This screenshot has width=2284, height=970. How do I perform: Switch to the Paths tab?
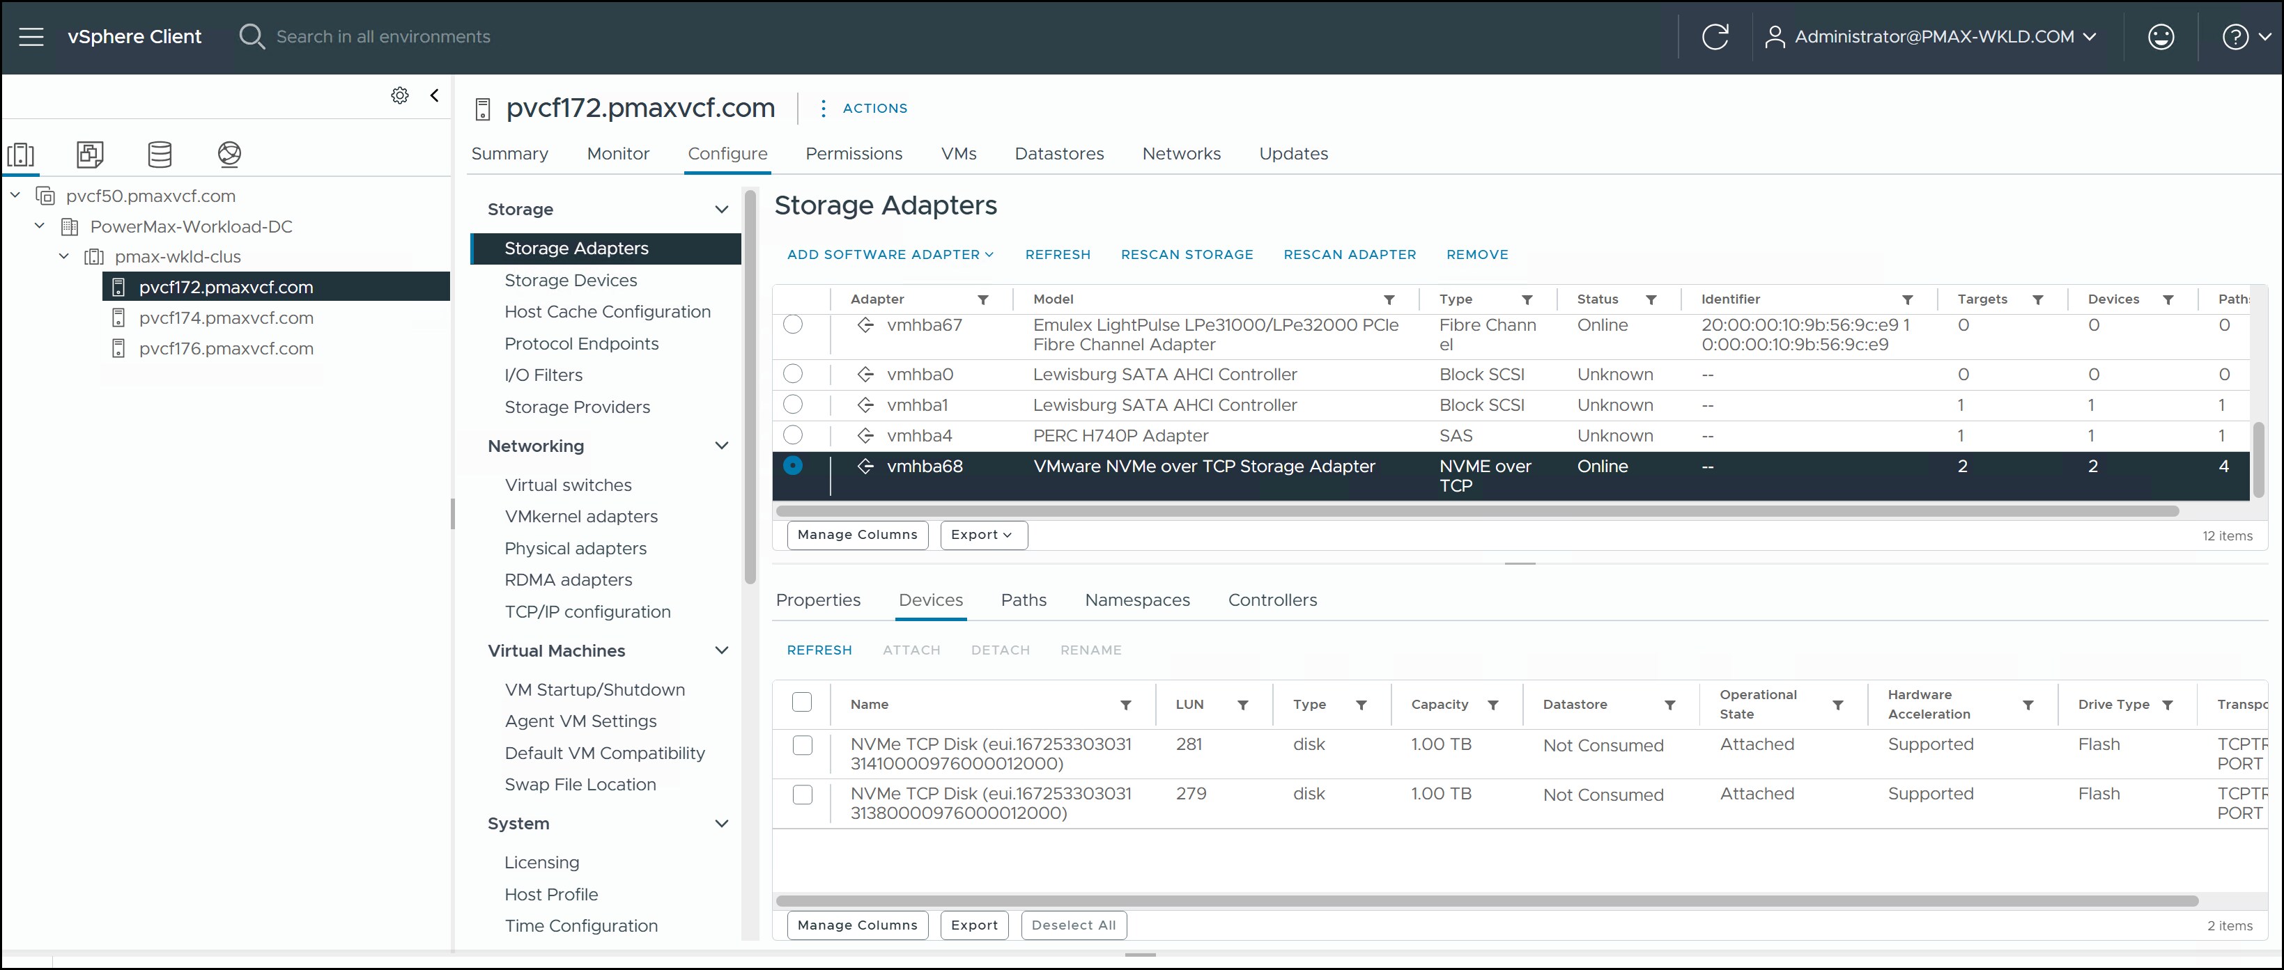tap(1023, 600)
